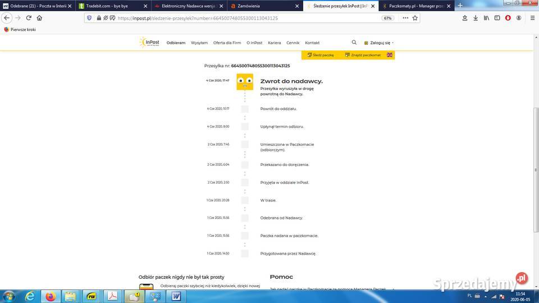Click Paczka nadana w paczkomacie status

pos(289,236)
